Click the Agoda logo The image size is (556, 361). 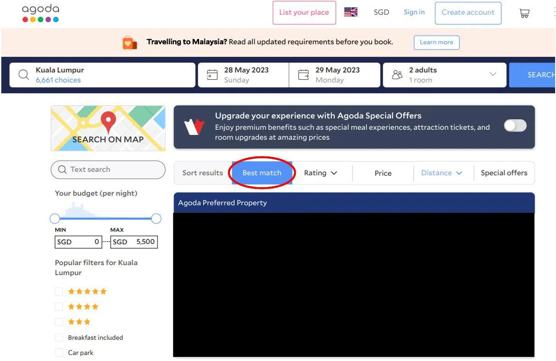click(x=40, y=13)
